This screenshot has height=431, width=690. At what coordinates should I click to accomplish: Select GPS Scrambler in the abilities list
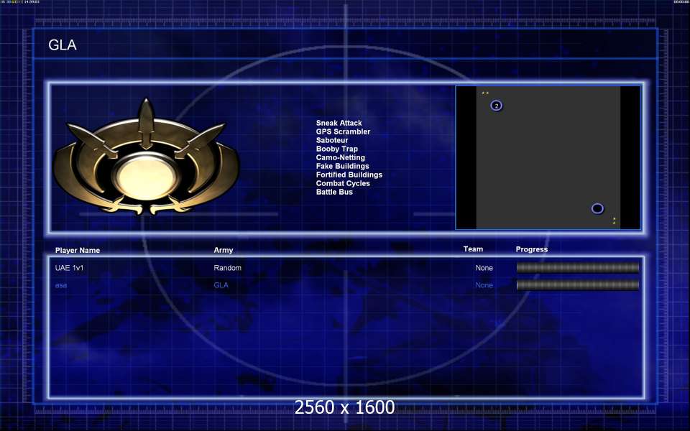point(343,132)
